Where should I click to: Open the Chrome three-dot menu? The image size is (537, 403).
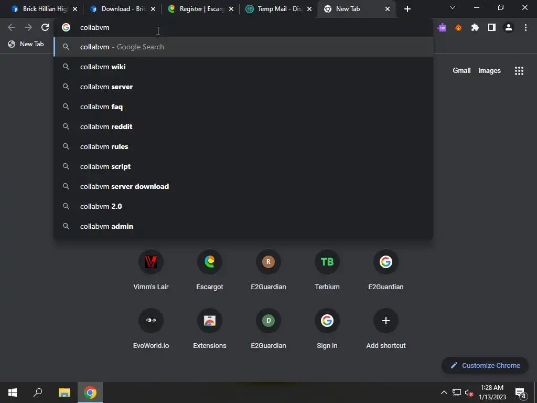coord(525,27)
